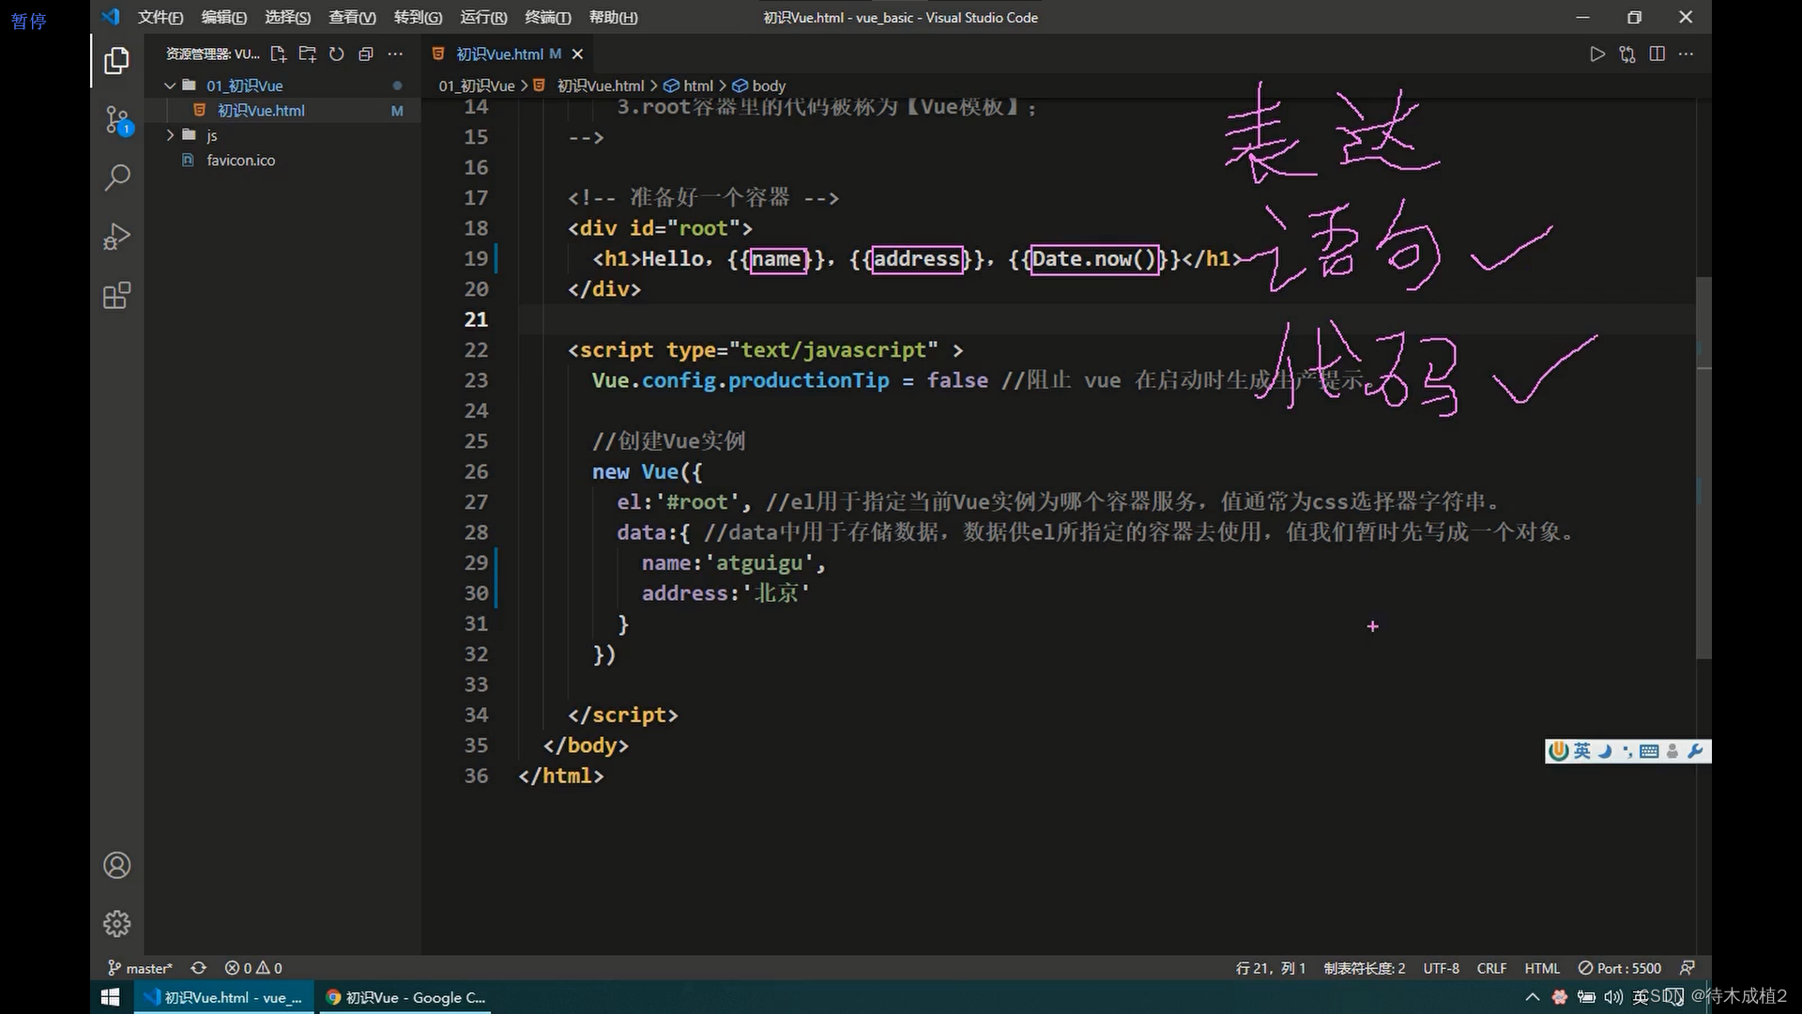
Task: Click the synchronize changes icon in status bar
Action: tap(198, 968)
